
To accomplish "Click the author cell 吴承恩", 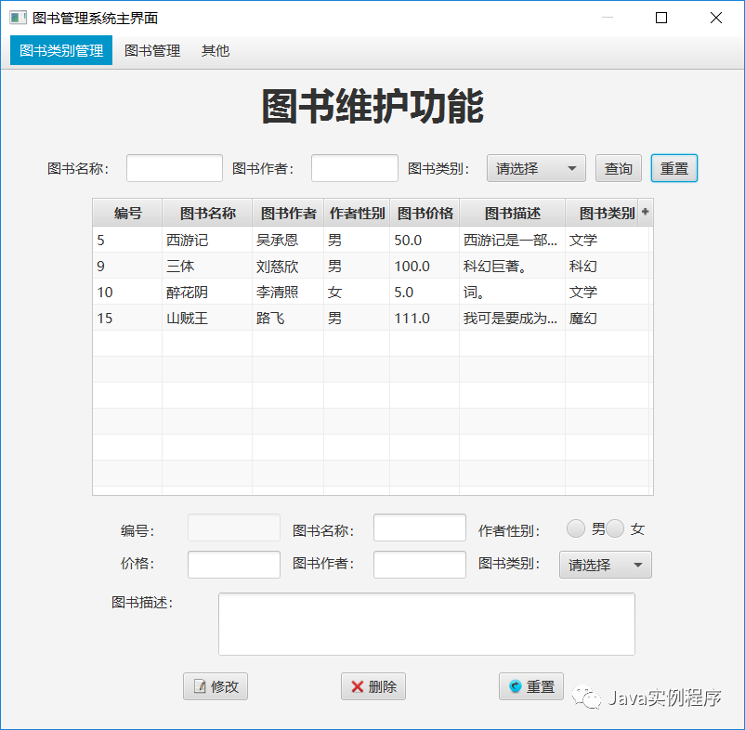I will pos(288,240).
